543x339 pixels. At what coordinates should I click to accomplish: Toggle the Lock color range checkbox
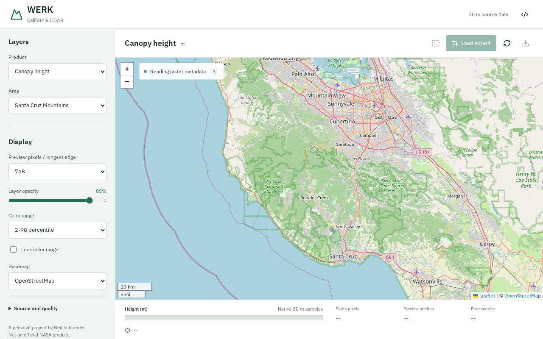point(14,250)
